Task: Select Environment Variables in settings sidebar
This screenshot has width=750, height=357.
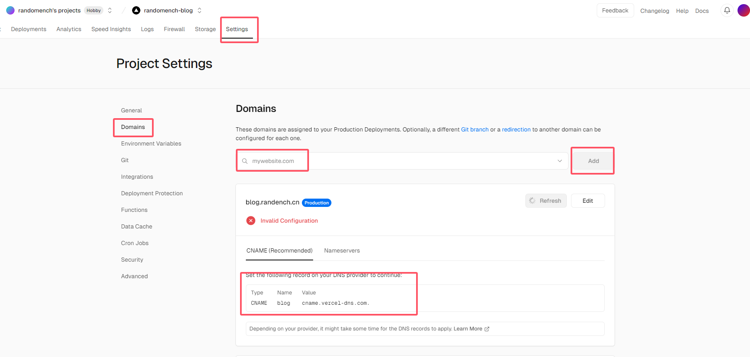Action: point(151,143)
